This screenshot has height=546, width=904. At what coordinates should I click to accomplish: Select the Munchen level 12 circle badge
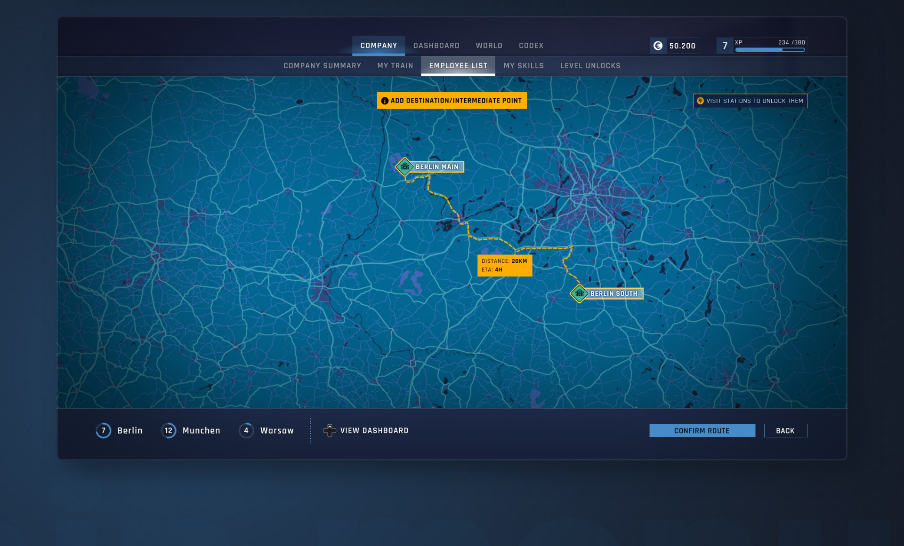click(169, 430)
